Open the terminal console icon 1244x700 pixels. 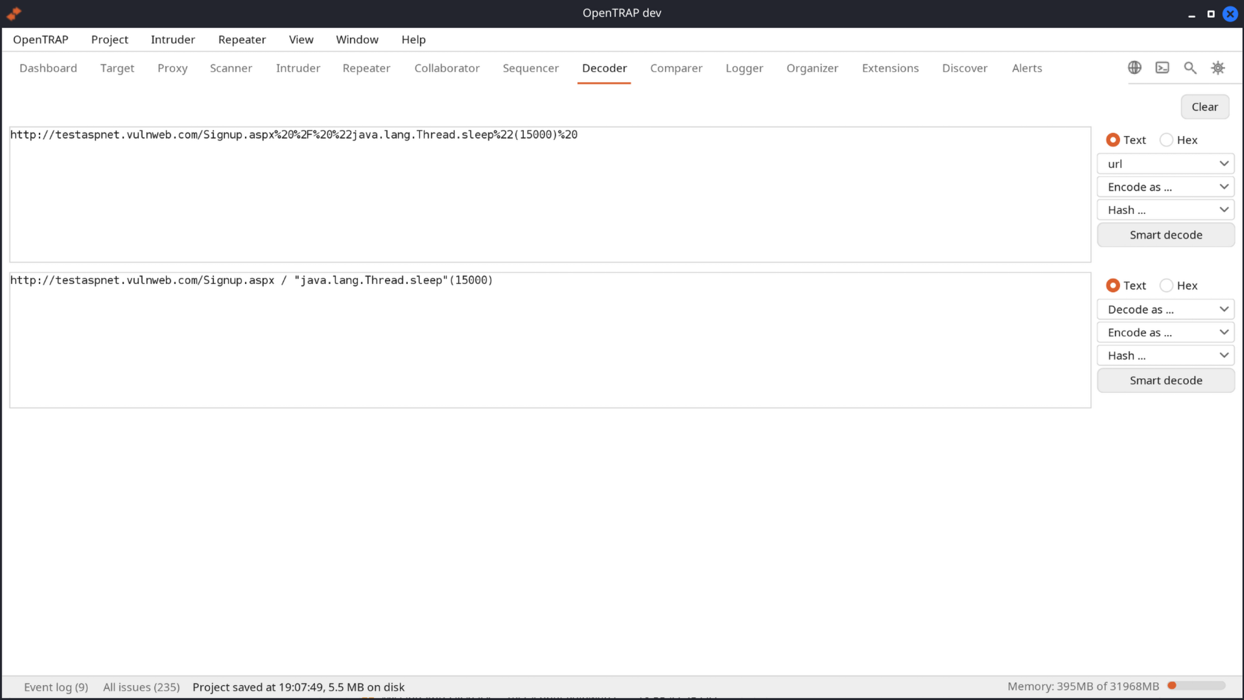[x=1162, y=67]
